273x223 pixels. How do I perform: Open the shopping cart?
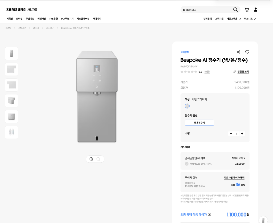(246, 10)
